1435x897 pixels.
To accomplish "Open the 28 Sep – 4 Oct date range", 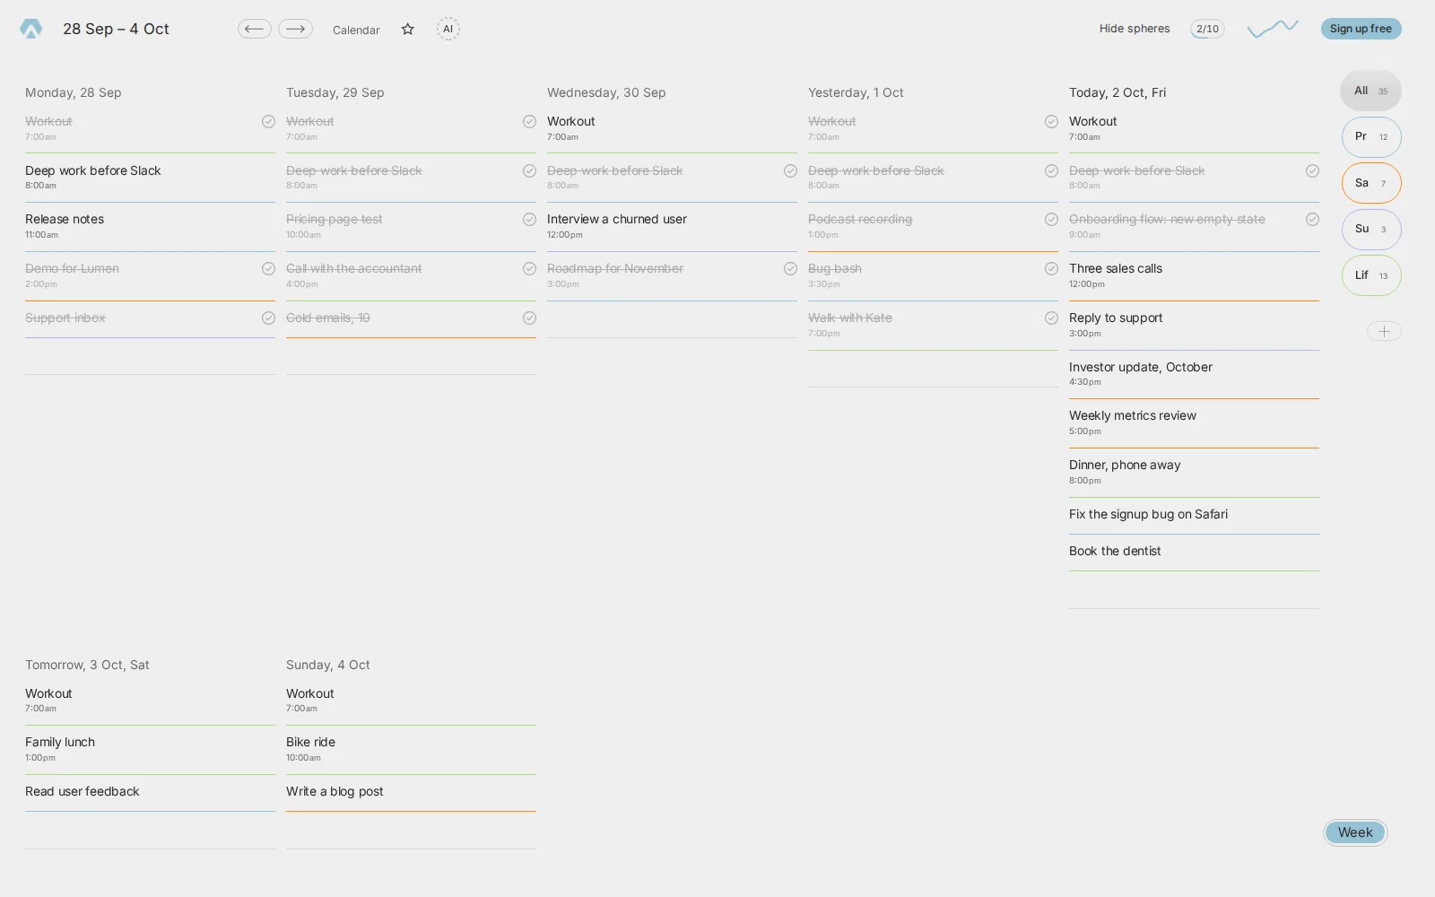I will (x=116, y=29).
